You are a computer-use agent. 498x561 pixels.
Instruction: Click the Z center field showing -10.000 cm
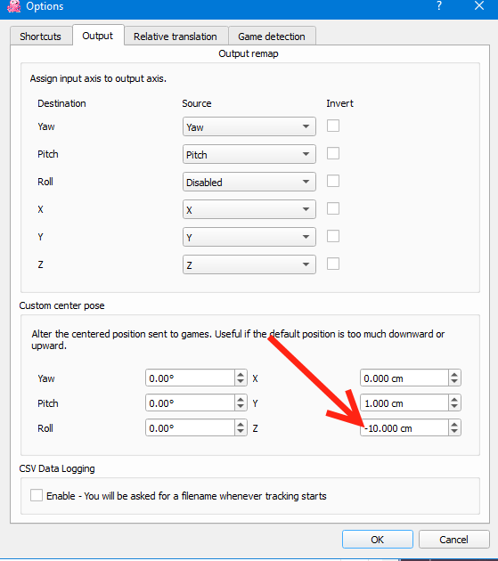click(404, 428)
